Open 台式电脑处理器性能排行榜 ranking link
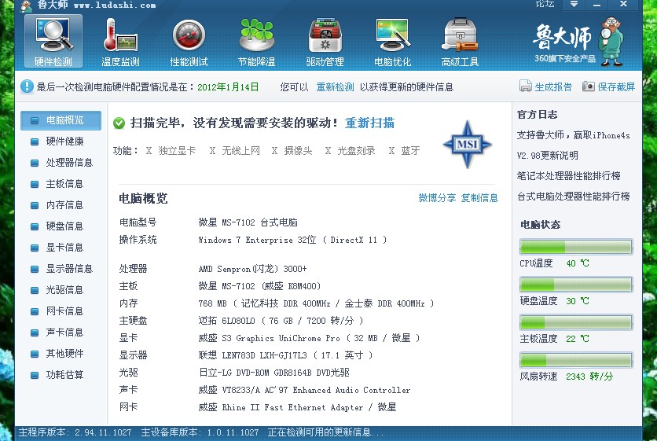Image resolution: width=657 pixels, height=441 pixels. 573,197
